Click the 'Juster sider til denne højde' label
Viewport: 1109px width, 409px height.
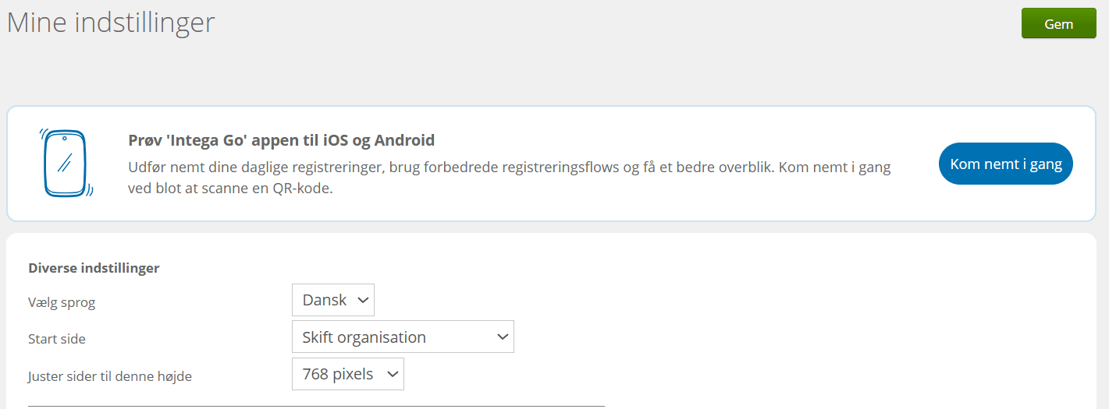[x=110, y=376]
